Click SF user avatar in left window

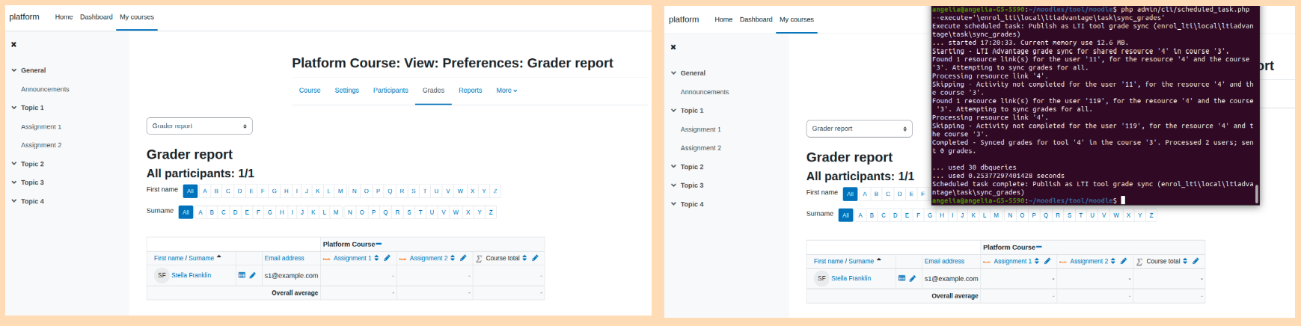[x=162, y=275]
